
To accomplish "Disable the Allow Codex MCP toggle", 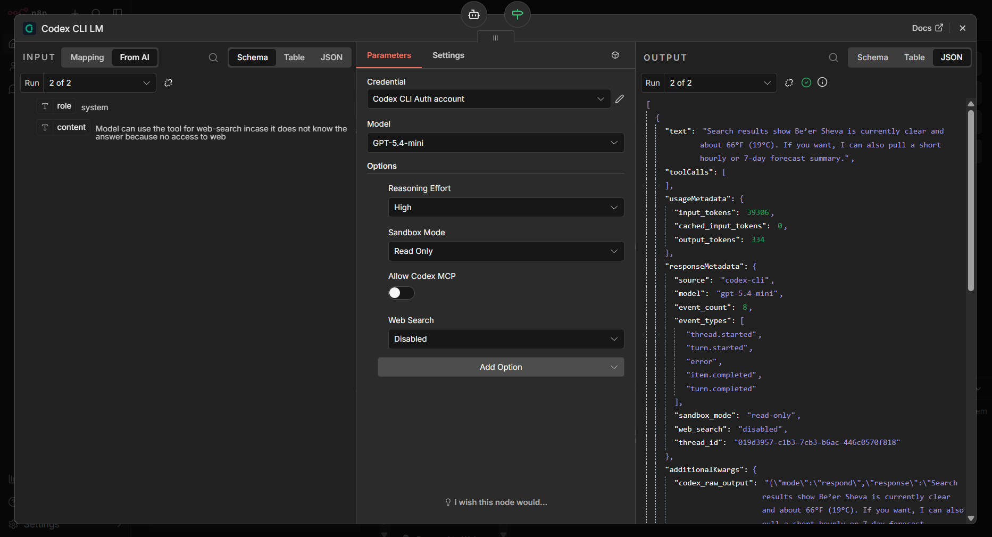I will (x=401, y=293).
